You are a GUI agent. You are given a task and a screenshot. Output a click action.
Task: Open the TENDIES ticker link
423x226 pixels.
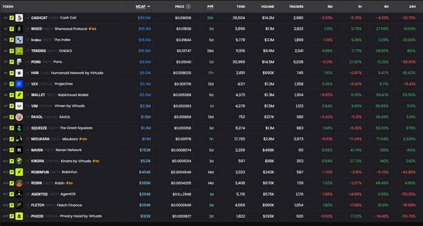(x=39, y=51)
